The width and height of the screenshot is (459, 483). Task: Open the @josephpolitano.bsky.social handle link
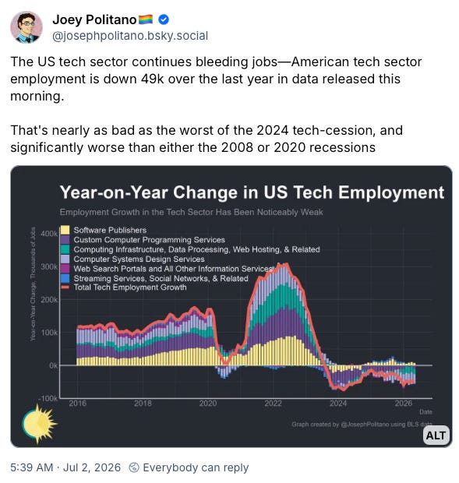[130, 36]
